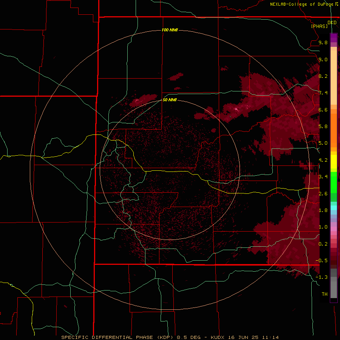This screenshot has width=340, height=340.
Task: Click the Specific Differential Phase (KDP) title caption
Action: click(x=117, y=337)
